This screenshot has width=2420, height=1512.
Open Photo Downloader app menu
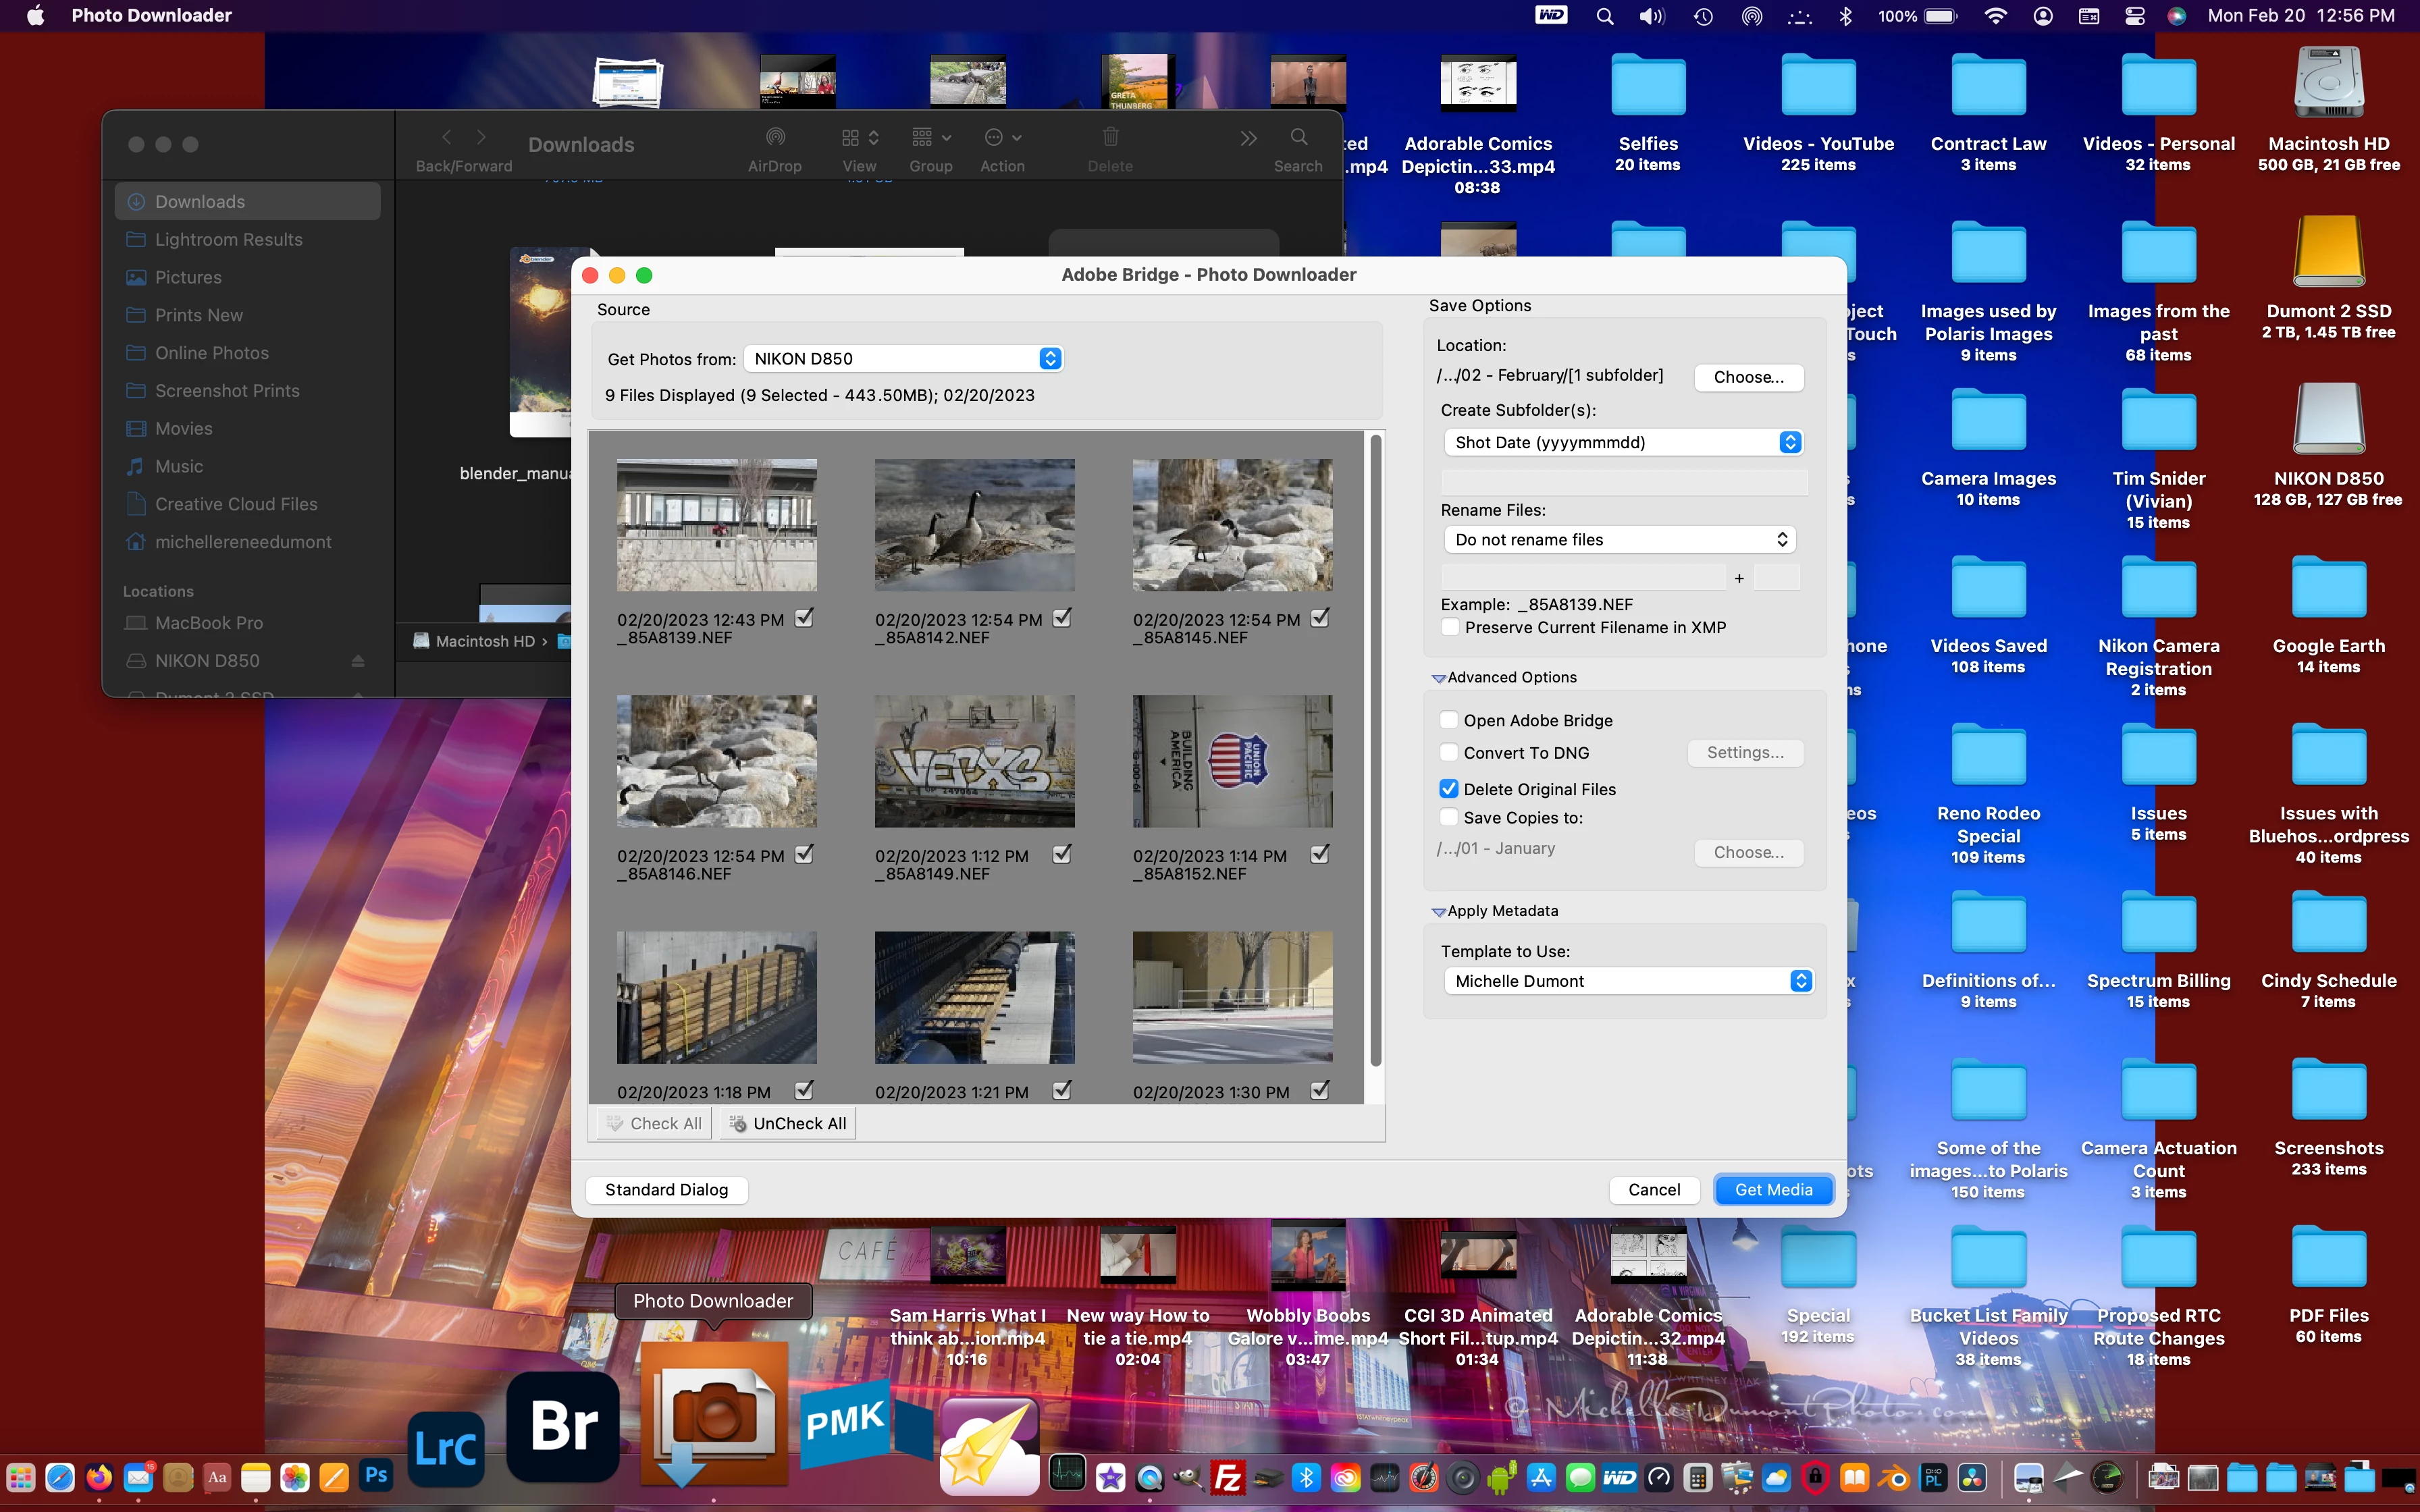coord(151,16)
